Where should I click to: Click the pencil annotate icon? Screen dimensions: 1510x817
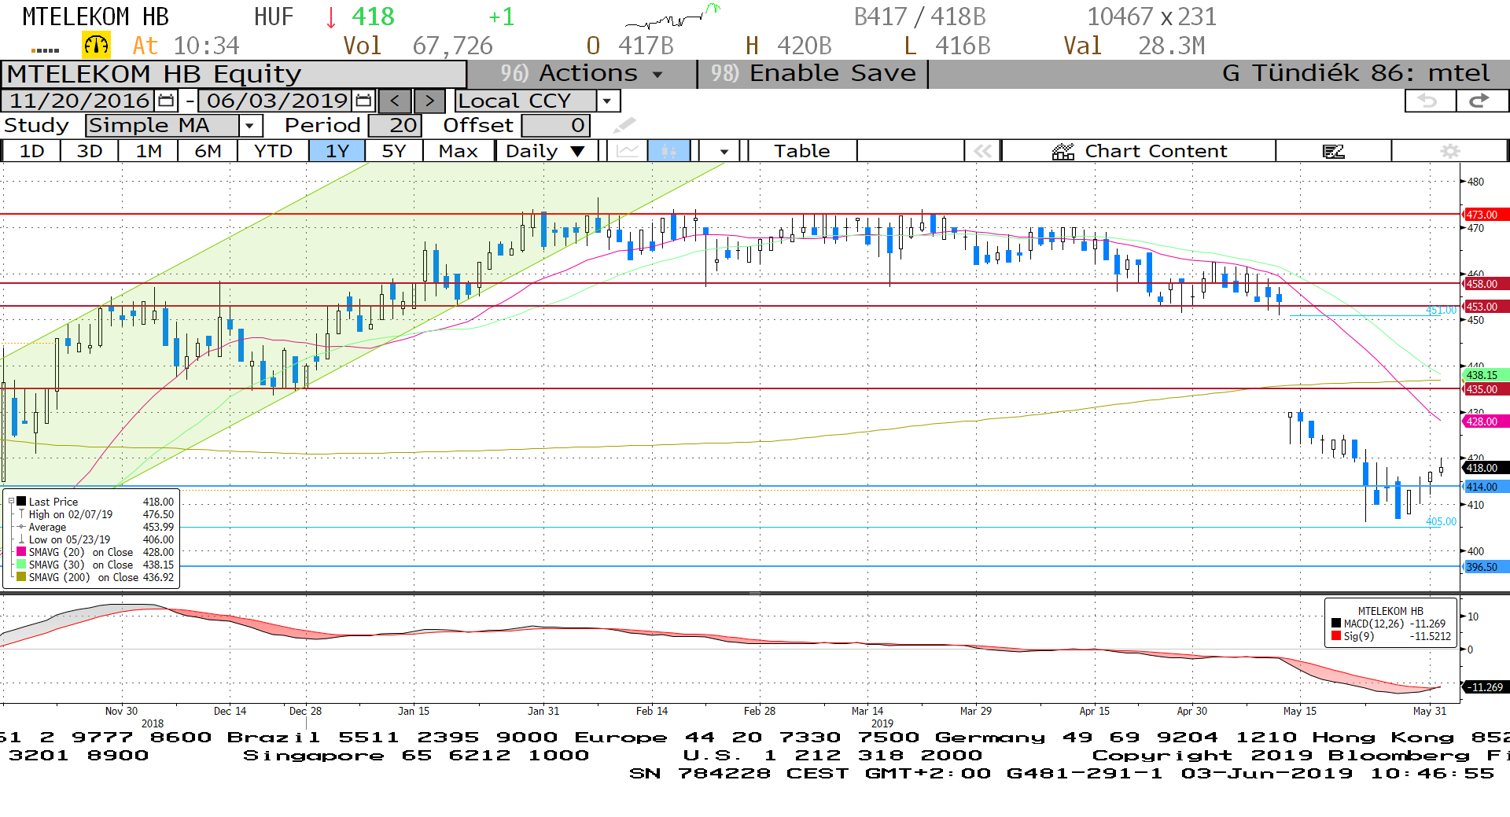coord(624,125)
